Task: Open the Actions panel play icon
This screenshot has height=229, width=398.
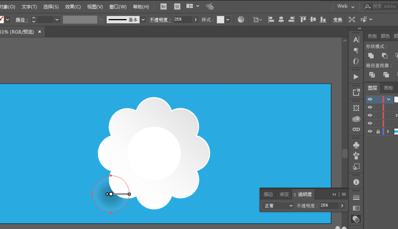Action: point(356,77)
